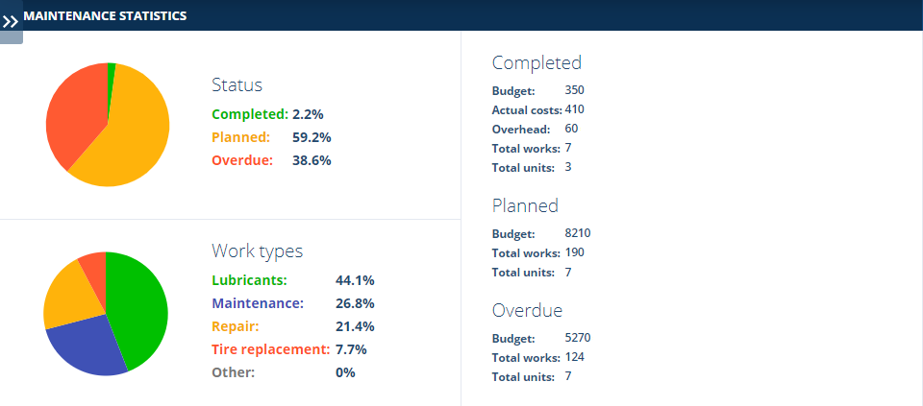Click the Overdue total works value 124
The image size is (923, 406).
coord(575,357)
